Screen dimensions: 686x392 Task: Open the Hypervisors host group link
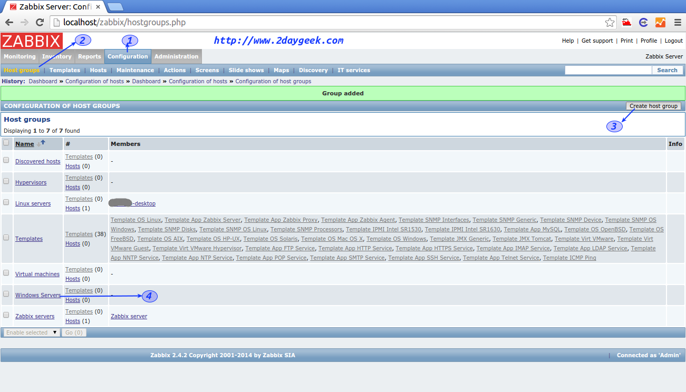point(31,182)
